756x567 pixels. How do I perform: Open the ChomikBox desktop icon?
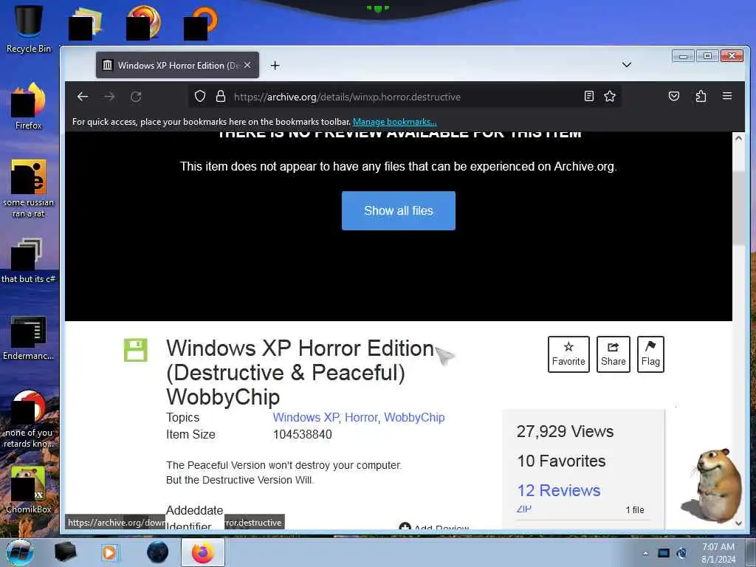click(x=29, y=489)
